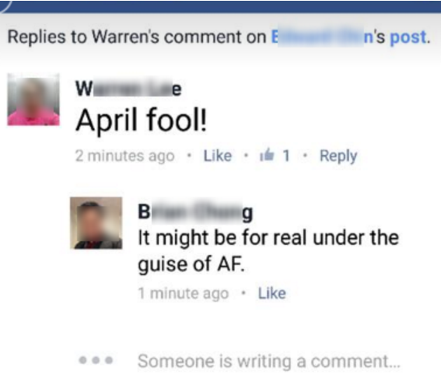Open the pink-shirt profile picture
The width and height of the screenshot is (441, 386).
(33, 100)
